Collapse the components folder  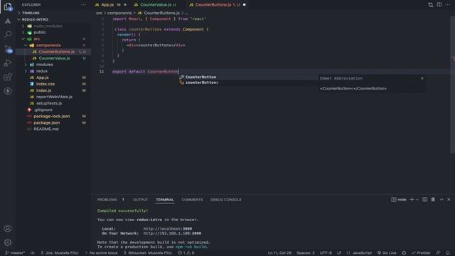48,46
